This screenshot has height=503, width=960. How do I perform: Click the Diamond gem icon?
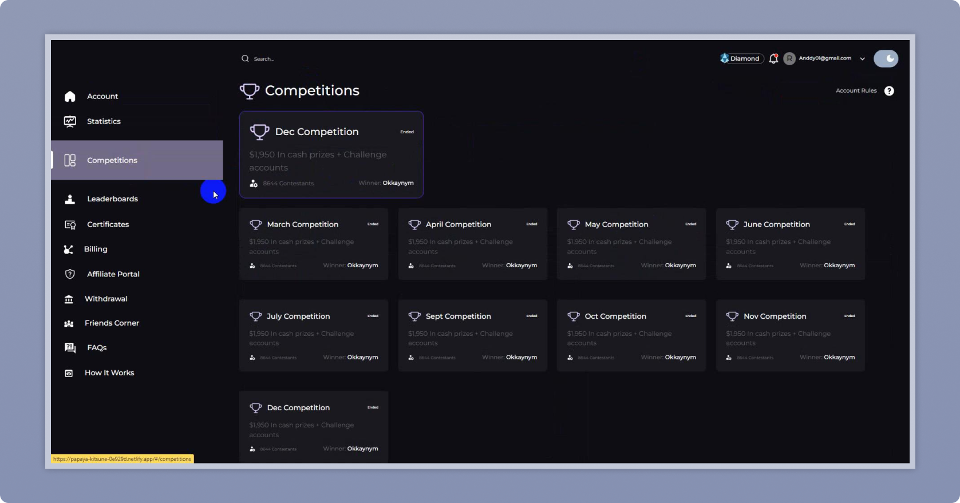click(x=725, y=58)
